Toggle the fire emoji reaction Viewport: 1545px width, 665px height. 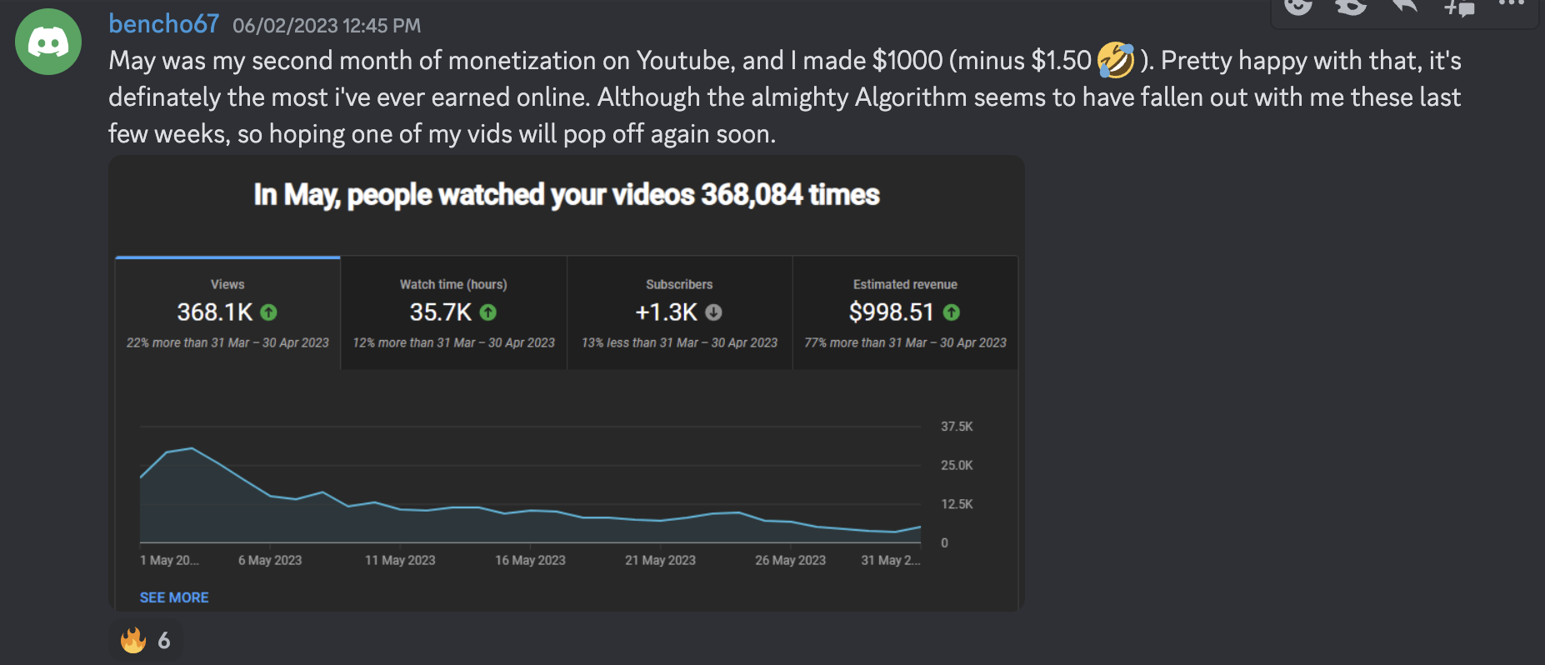coord(146,640)
